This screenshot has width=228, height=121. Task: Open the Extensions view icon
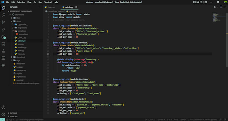(3, 37)
